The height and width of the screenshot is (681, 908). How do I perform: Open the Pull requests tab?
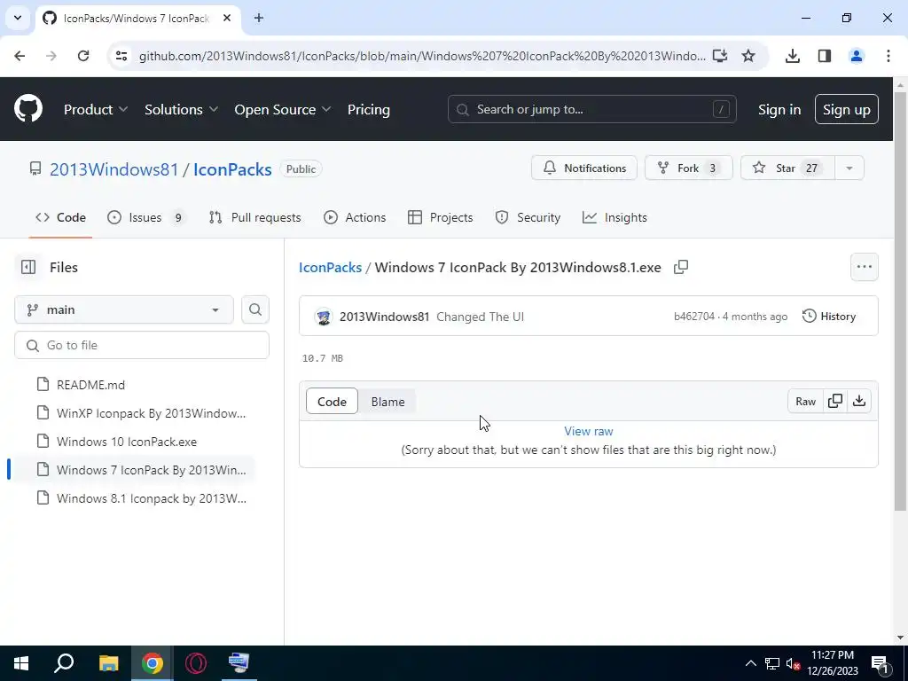(254, 218)
